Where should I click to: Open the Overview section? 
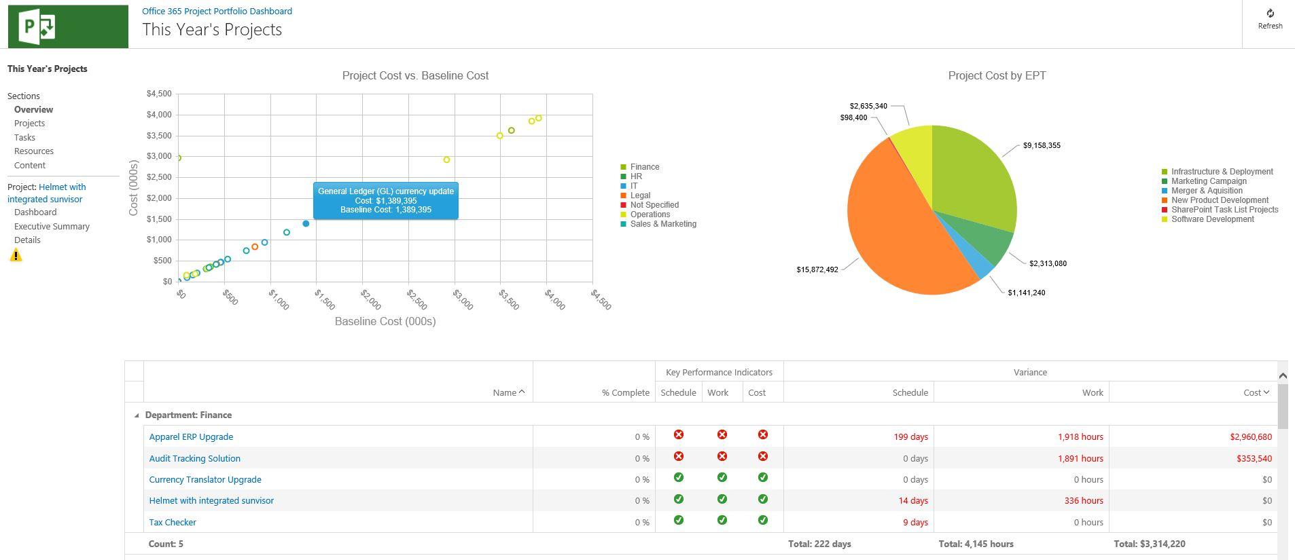coord(33,109)
